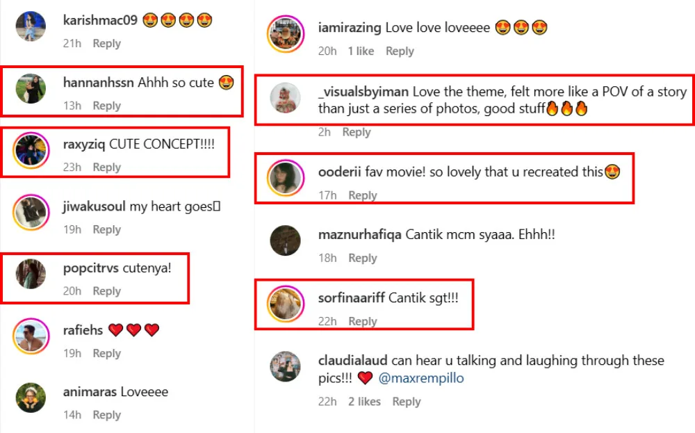Open jiwakusoul's story avatar
This screenshot has height=433, width=695.
pyautogui.click(x=31, y=213)
